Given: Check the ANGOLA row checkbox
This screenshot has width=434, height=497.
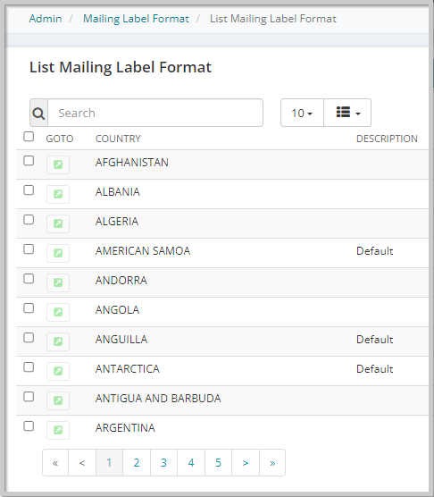Looking at the screenshot, I should point(29,308).
